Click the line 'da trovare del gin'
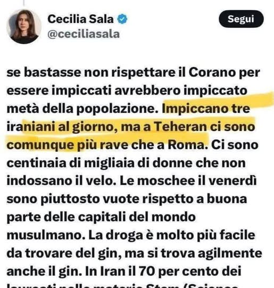 (x=62, y=253)
